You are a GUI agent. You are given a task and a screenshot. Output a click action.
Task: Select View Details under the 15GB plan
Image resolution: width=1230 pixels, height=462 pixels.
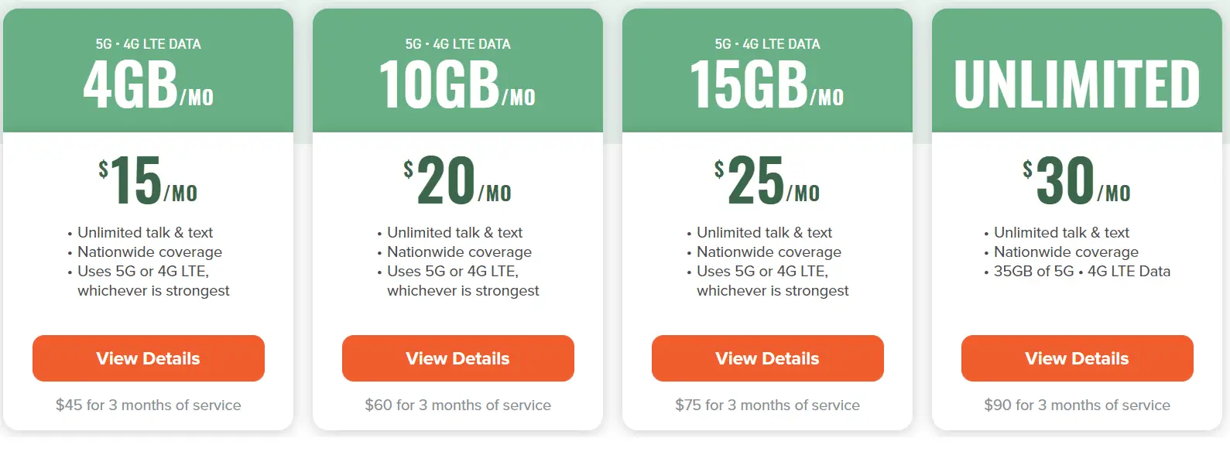767,358
